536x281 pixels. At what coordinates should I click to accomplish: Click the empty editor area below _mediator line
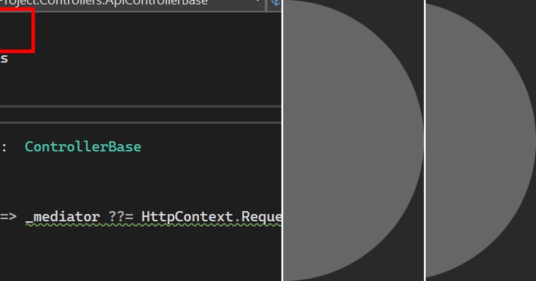coord(141,254)
